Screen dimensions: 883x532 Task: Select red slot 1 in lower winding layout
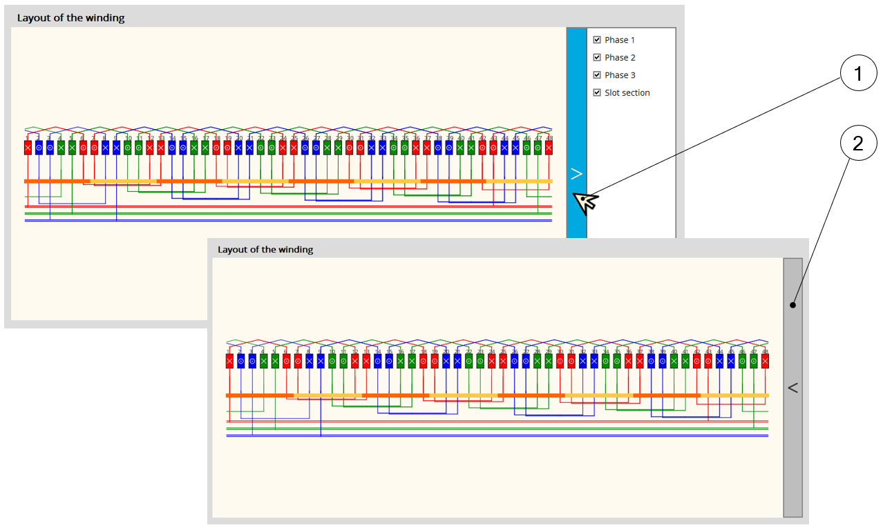229,361
